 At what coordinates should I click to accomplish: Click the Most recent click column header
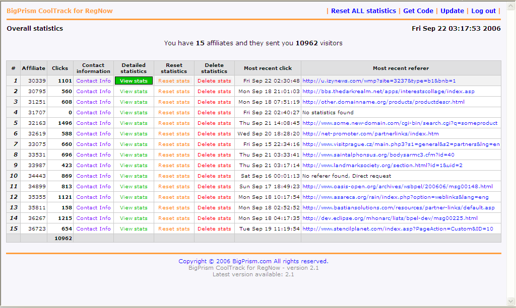(x=268, y=68)
